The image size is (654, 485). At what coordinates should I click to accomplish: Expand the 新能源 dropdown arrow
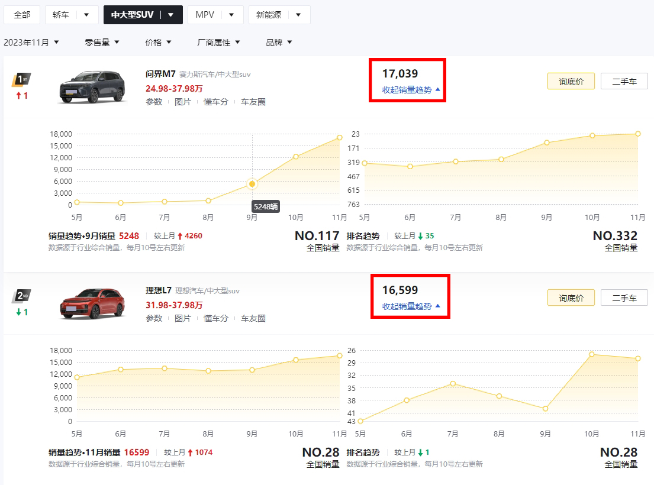298,15
